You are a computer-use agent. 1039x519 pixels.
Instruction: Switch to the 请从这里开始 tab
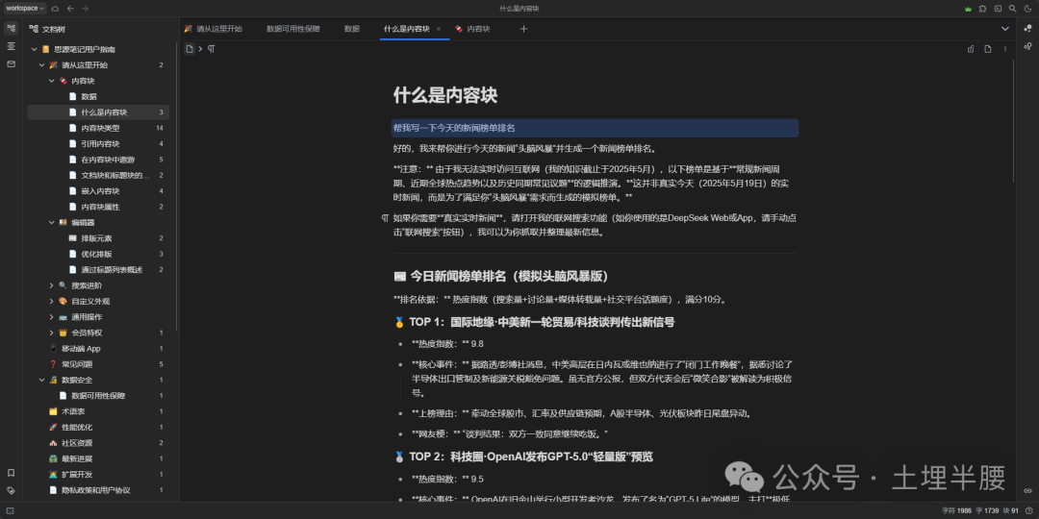pos(213,29)
